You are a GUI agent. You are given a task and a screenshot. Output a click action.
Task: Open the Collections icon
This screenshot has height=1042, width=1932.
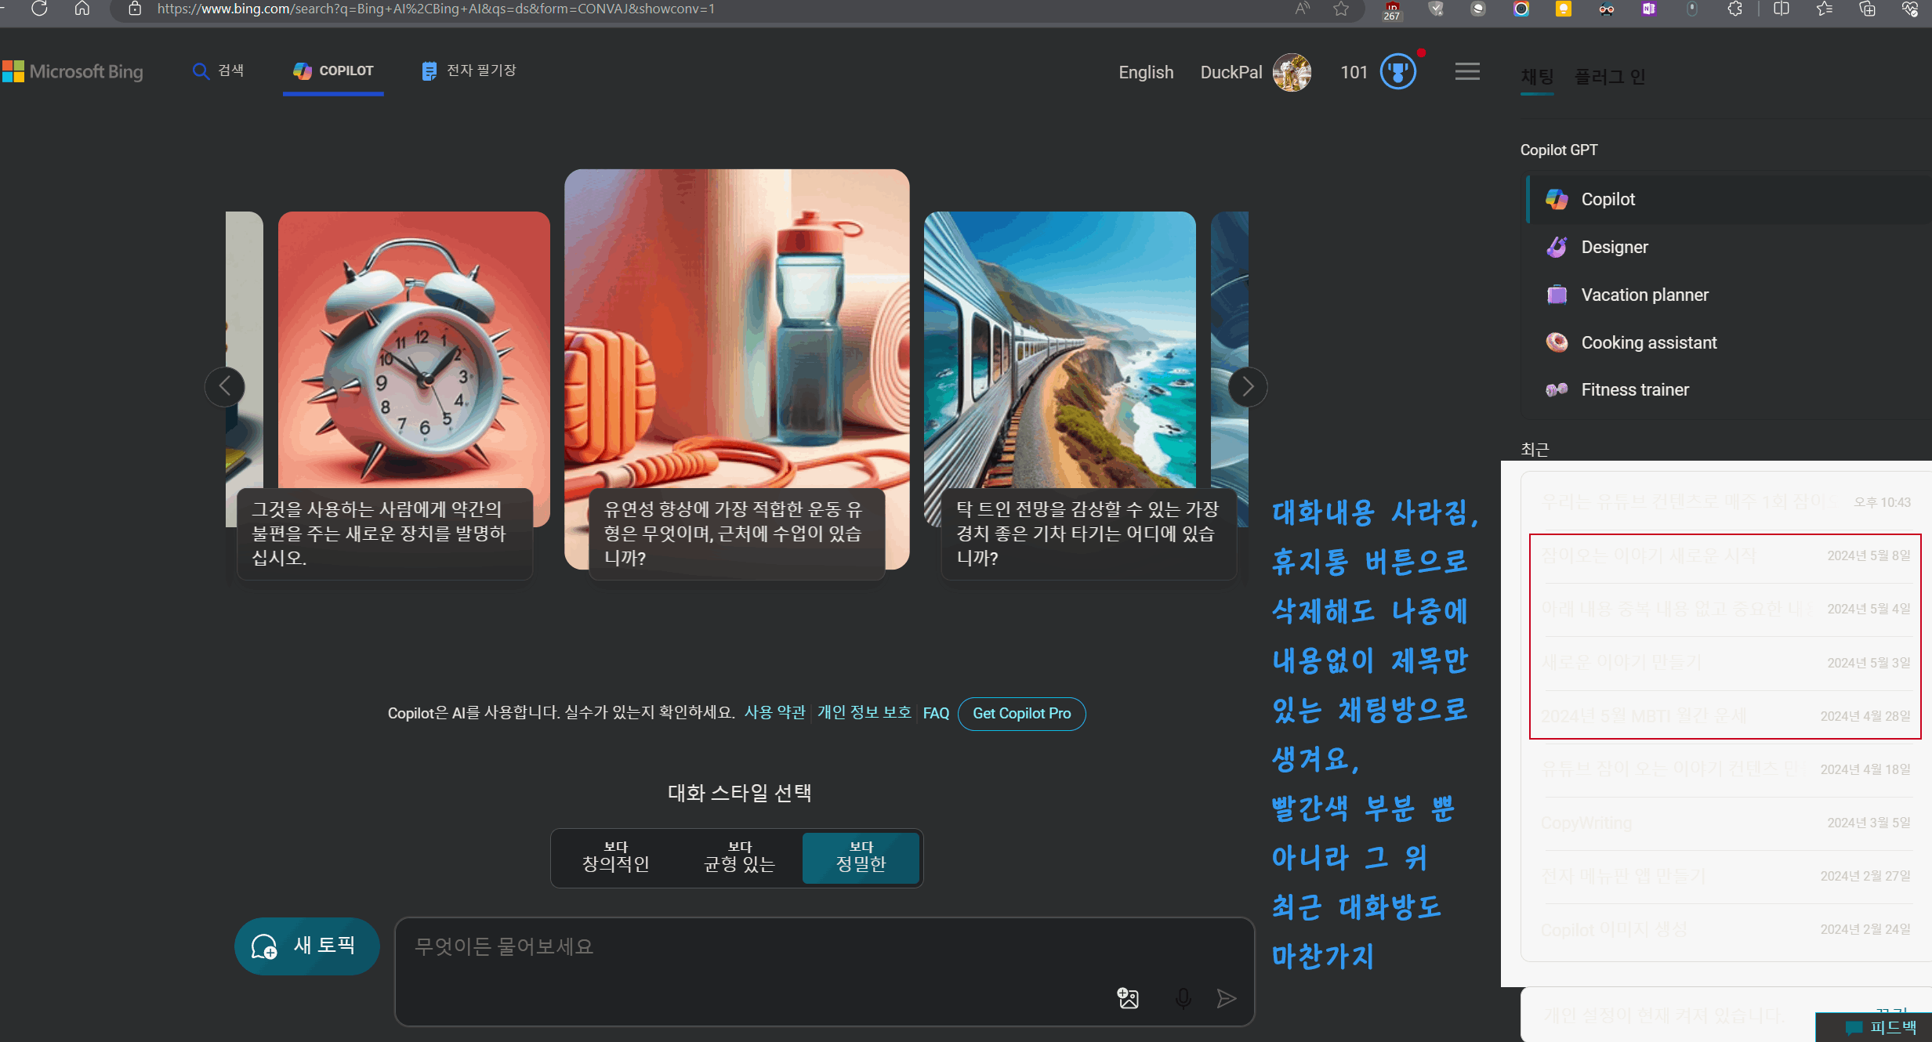tap(1868, 9)
